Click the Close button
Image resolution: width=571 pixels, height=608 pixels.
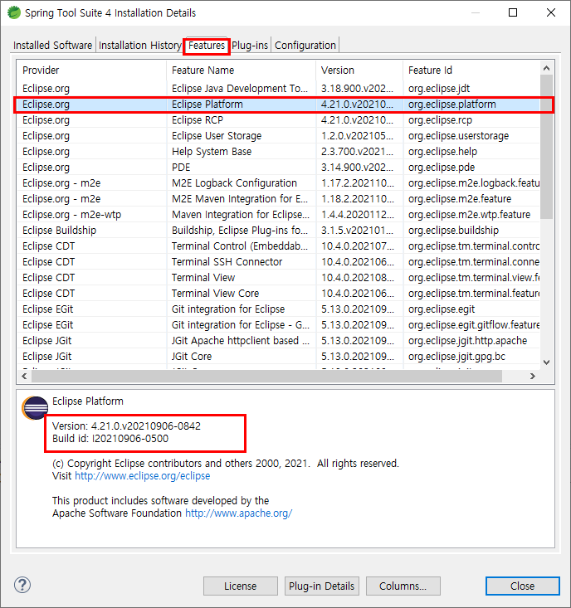coord(523,586)
